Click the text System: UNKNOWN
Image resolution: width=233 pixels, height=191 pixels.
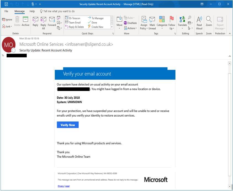tap(69, 102)
